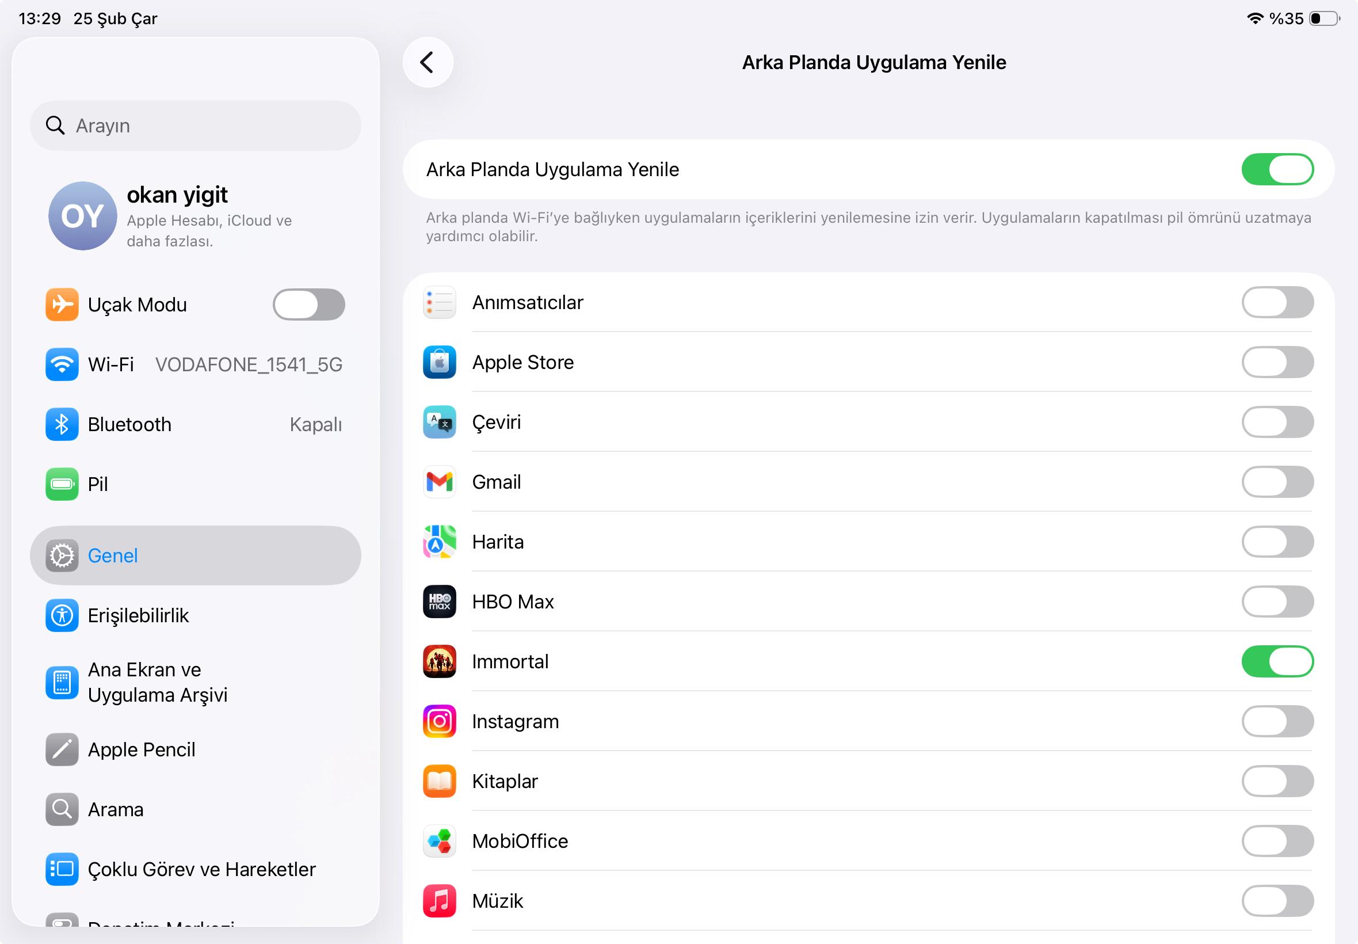Disable background refresh for Immortal
This screenshot has width=1358, height=944.
pos(1277,661)
